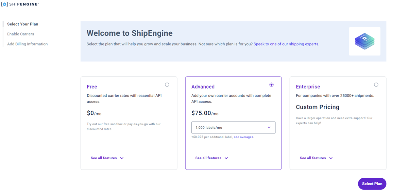Open Speak to one of our shipping experts link
408x193 pixels.
coord(286,44)
